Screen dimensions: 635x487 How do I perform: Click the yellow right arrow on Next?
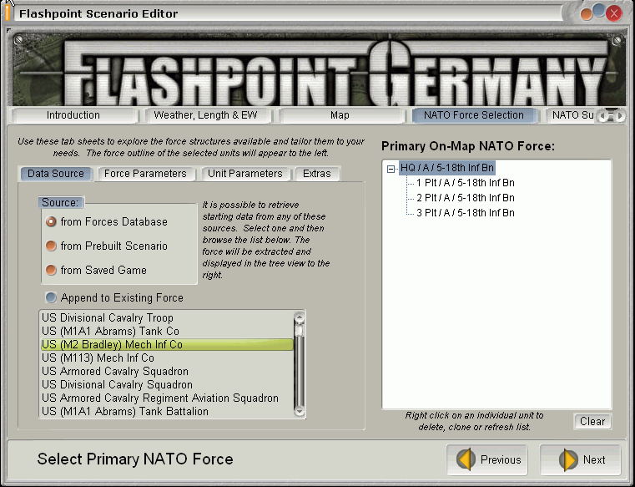pyautogui.click(x=568, y=459)
